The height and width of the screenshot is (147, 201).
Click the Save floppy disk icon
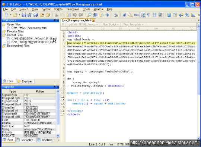click(x=24, y=15)
